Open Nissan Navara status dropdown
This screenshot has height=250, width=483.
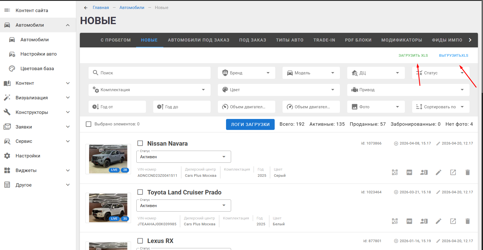184,157
